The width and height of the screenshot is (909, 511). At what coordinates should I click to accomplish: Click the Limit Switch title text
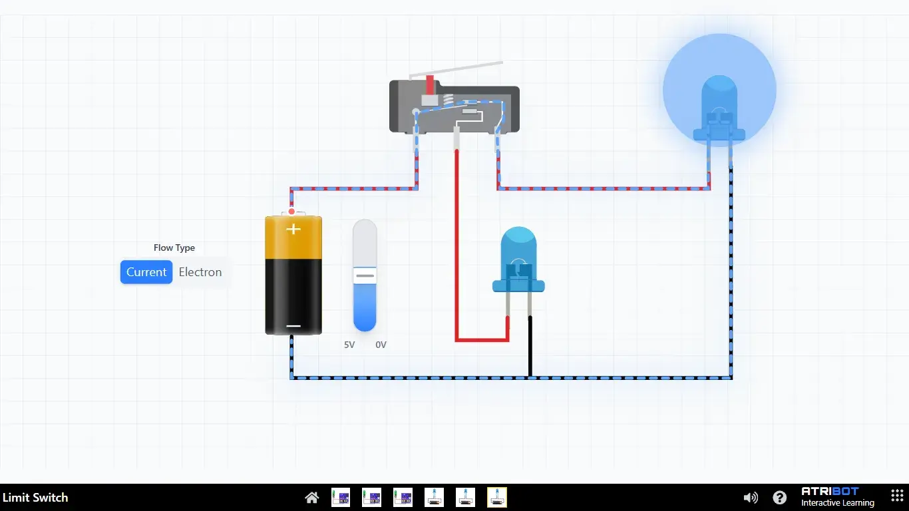point(35,498)
